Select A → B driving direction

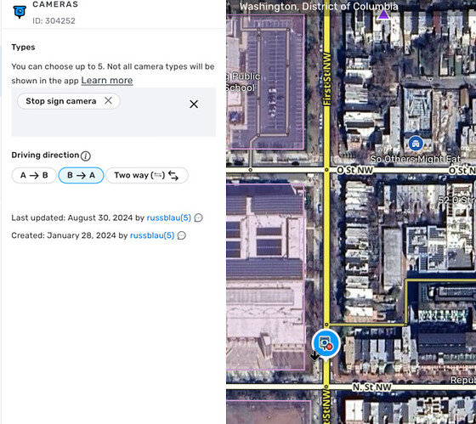[34, 175]
